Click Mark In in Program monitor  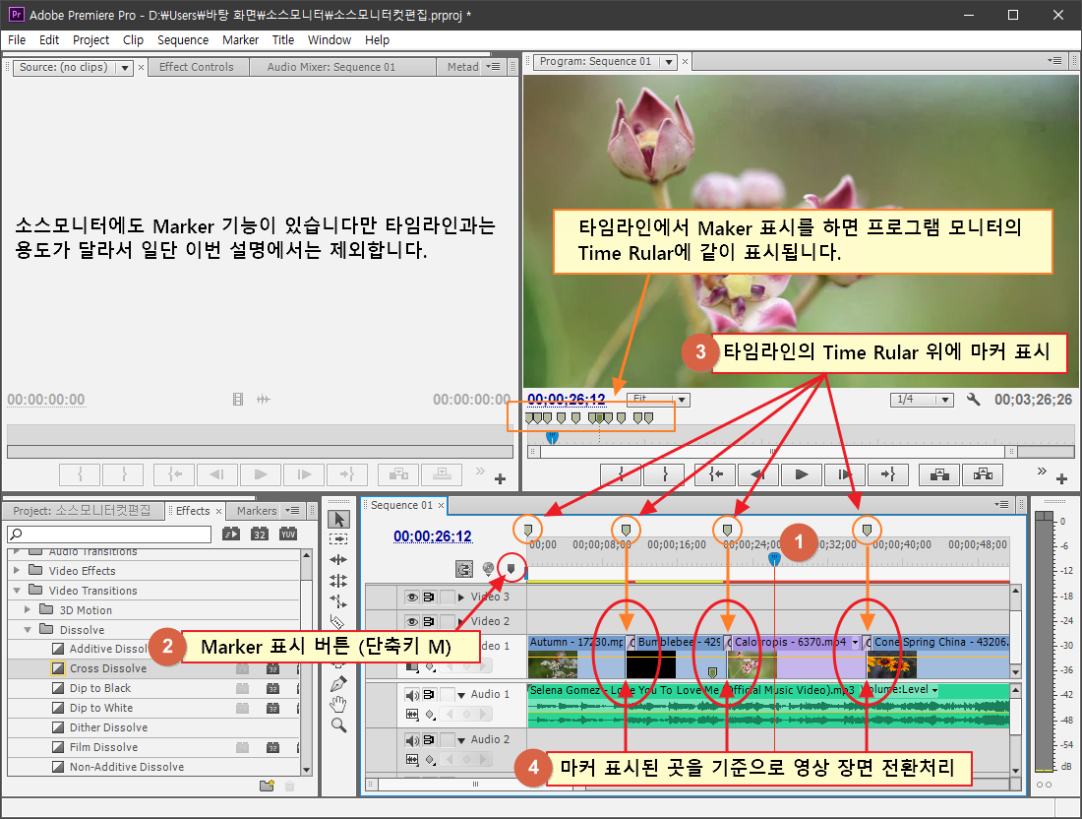tap(621, 474)
